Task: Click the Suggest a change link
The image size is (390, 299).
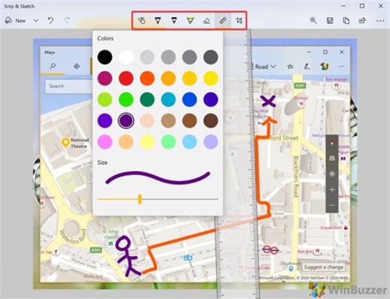Action: 323,268
